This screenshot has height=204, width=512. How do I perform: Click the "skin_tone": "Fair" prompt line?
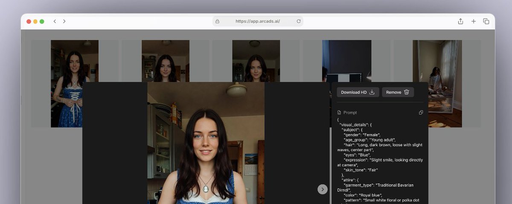[x=361, y=170]
